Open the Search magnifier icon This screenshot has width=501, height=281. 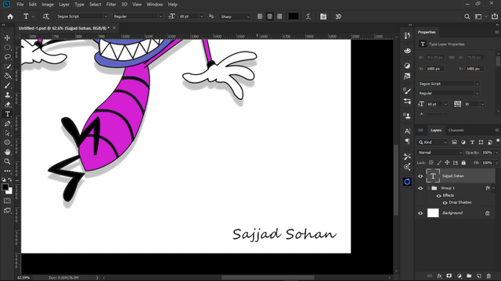[467, 16]
